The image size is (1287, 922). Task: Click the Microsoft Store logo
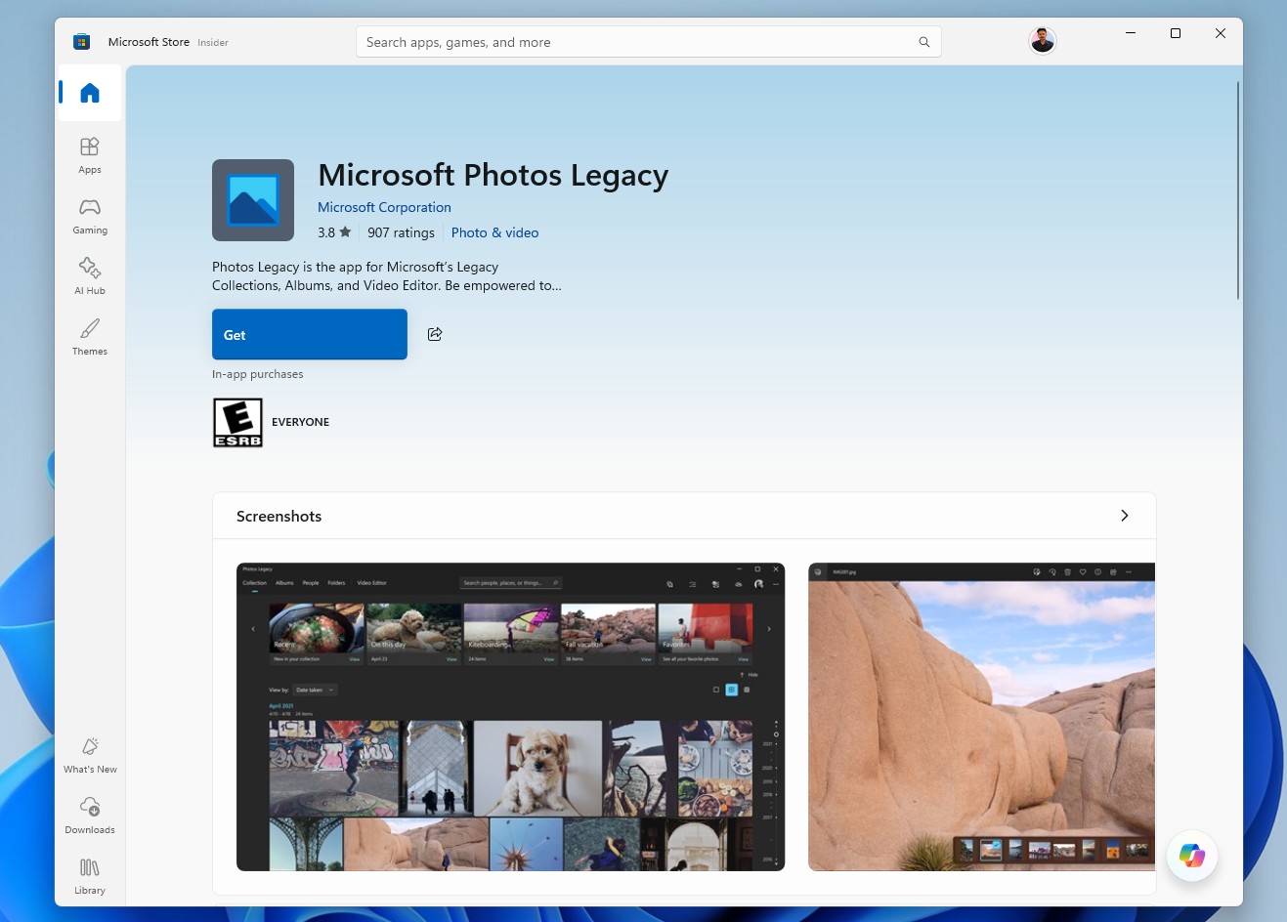coord(81,41)
